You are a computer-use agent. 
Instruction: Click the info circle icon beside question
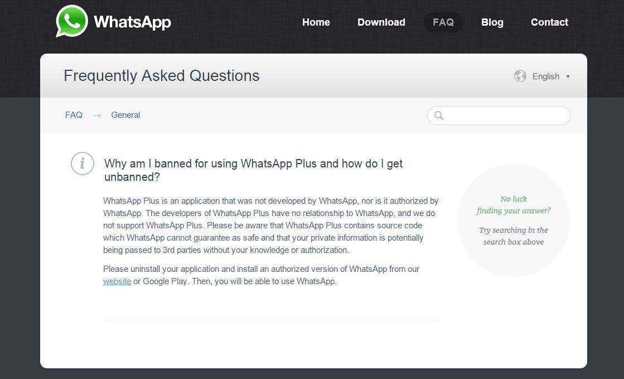[x=83, y=164]
